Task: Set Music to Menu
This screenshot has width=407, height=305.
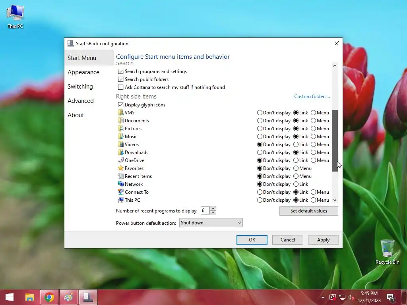Action: 313,137
